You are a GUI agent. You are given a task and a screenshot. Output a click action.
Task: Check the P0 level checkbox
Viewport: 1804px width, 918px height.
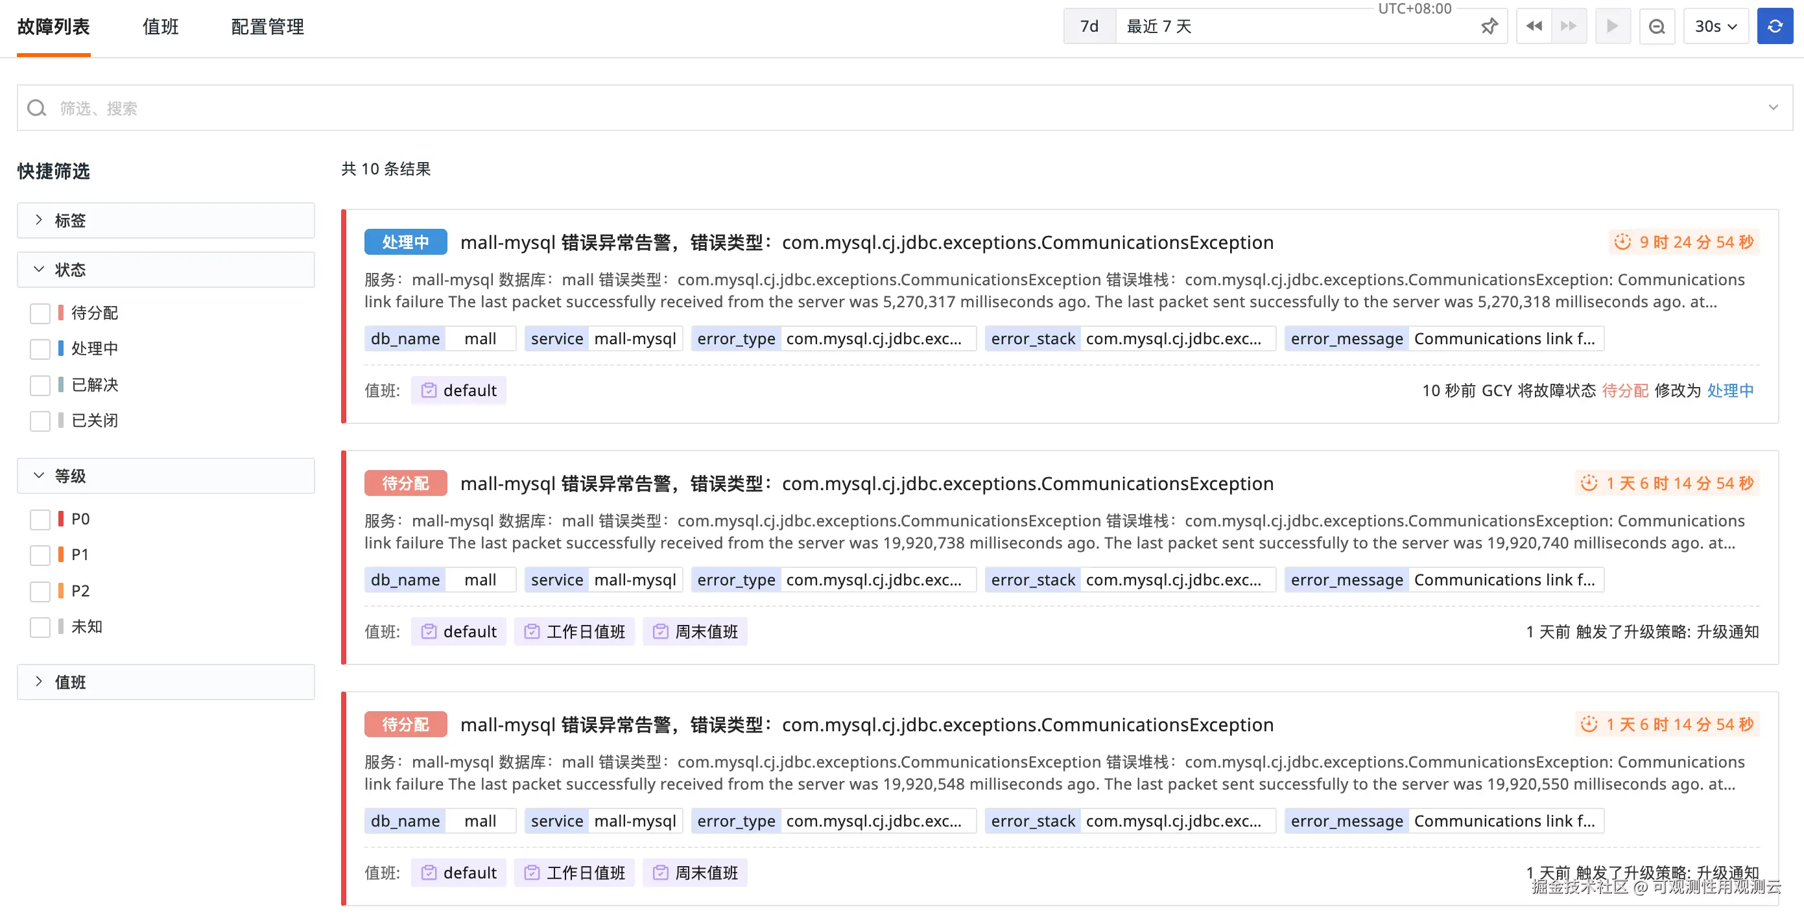[40, 519]
